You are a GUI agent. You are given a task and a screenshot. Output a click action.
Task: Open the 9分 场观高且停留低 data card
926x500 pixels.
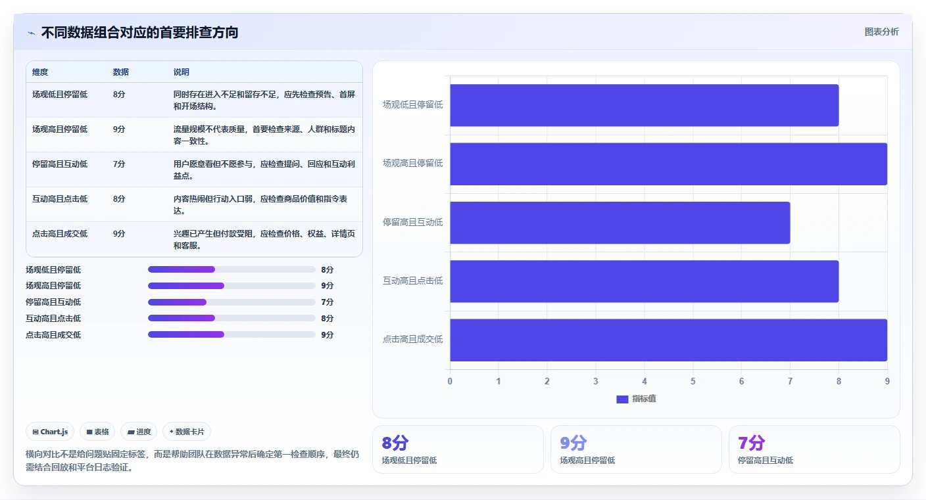coord(636,449)
